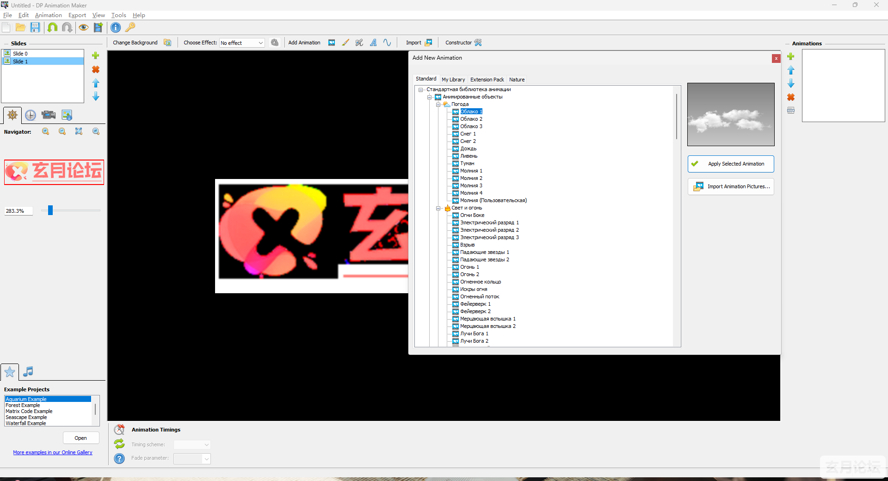The image size is (888, 481).
Task: Click Import Animation Pictures button
Action: click(x=731, y=186)
